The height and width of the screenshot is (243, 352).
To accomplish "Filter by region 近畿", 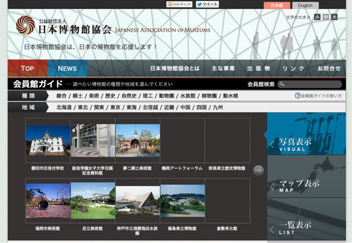I will [x=170, y=108].
